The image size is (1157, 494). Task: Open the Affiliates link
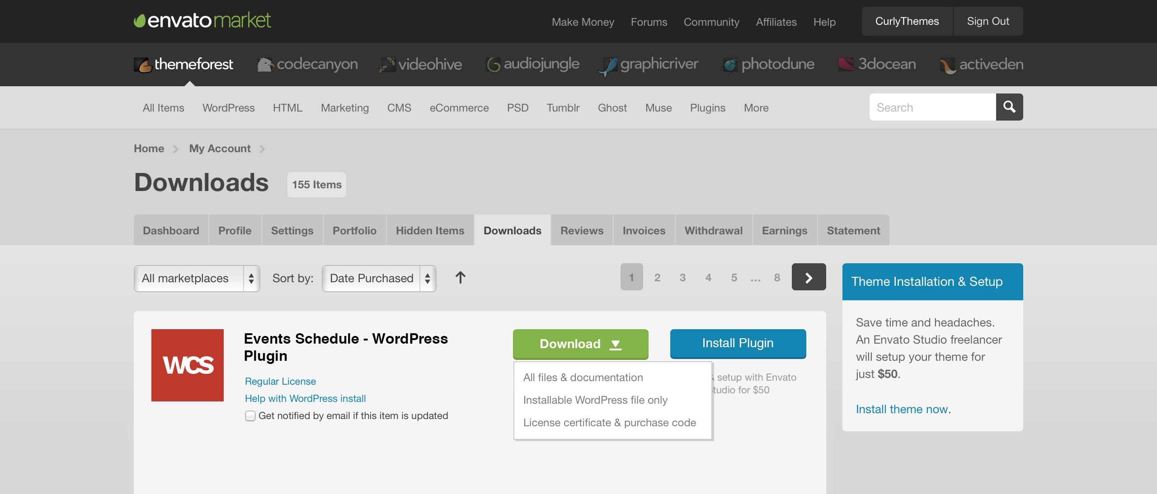[776, 22]
